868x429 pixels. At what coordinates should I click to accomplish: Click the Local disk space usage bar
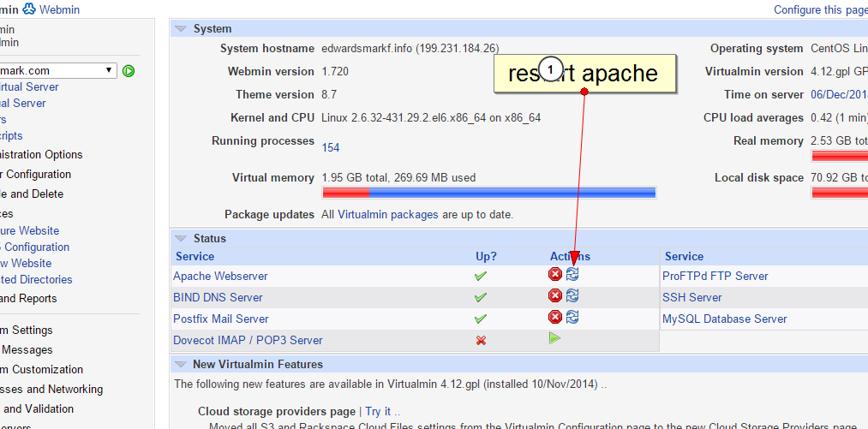coord(840,193)
